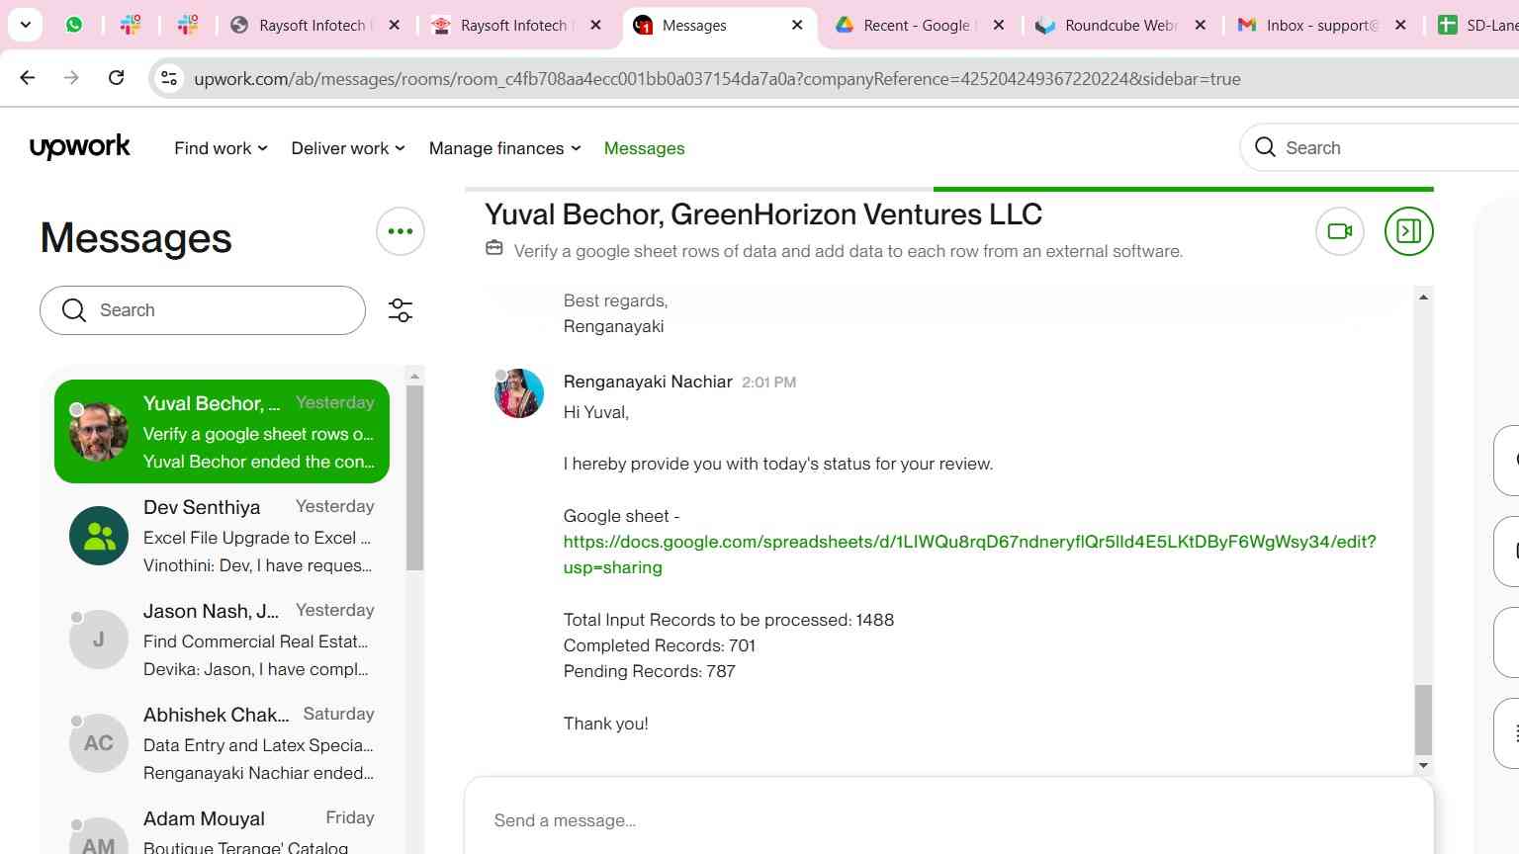This screenshot has height=854, width=1519.
Task: Close the second Raysoft Infotech tab
Action: [595, 25]
